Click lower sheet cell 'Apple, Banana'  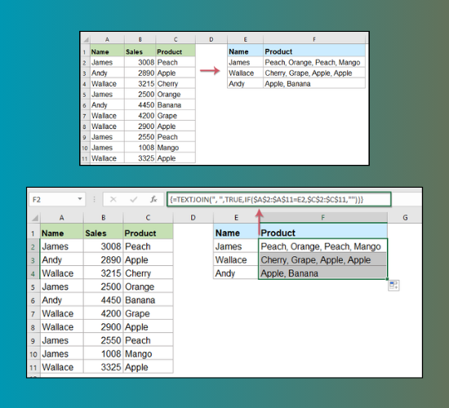(323, 273)
